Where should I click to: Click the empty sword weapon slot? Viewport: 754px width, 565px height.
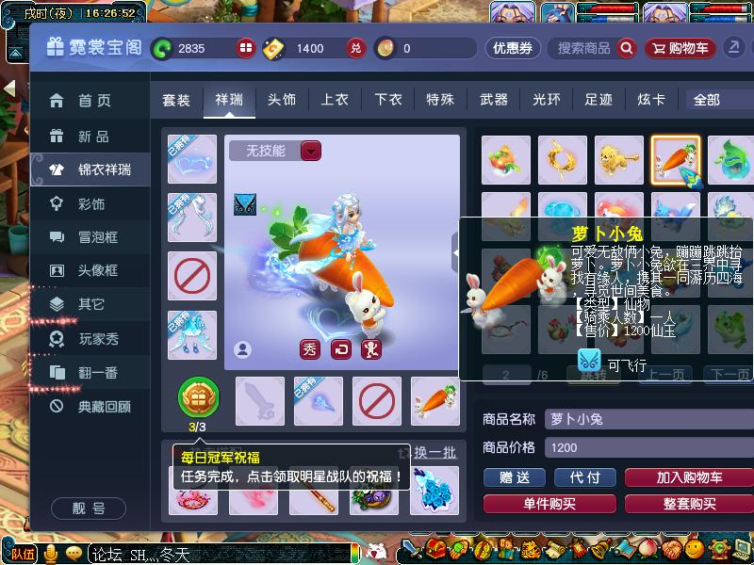260,401
